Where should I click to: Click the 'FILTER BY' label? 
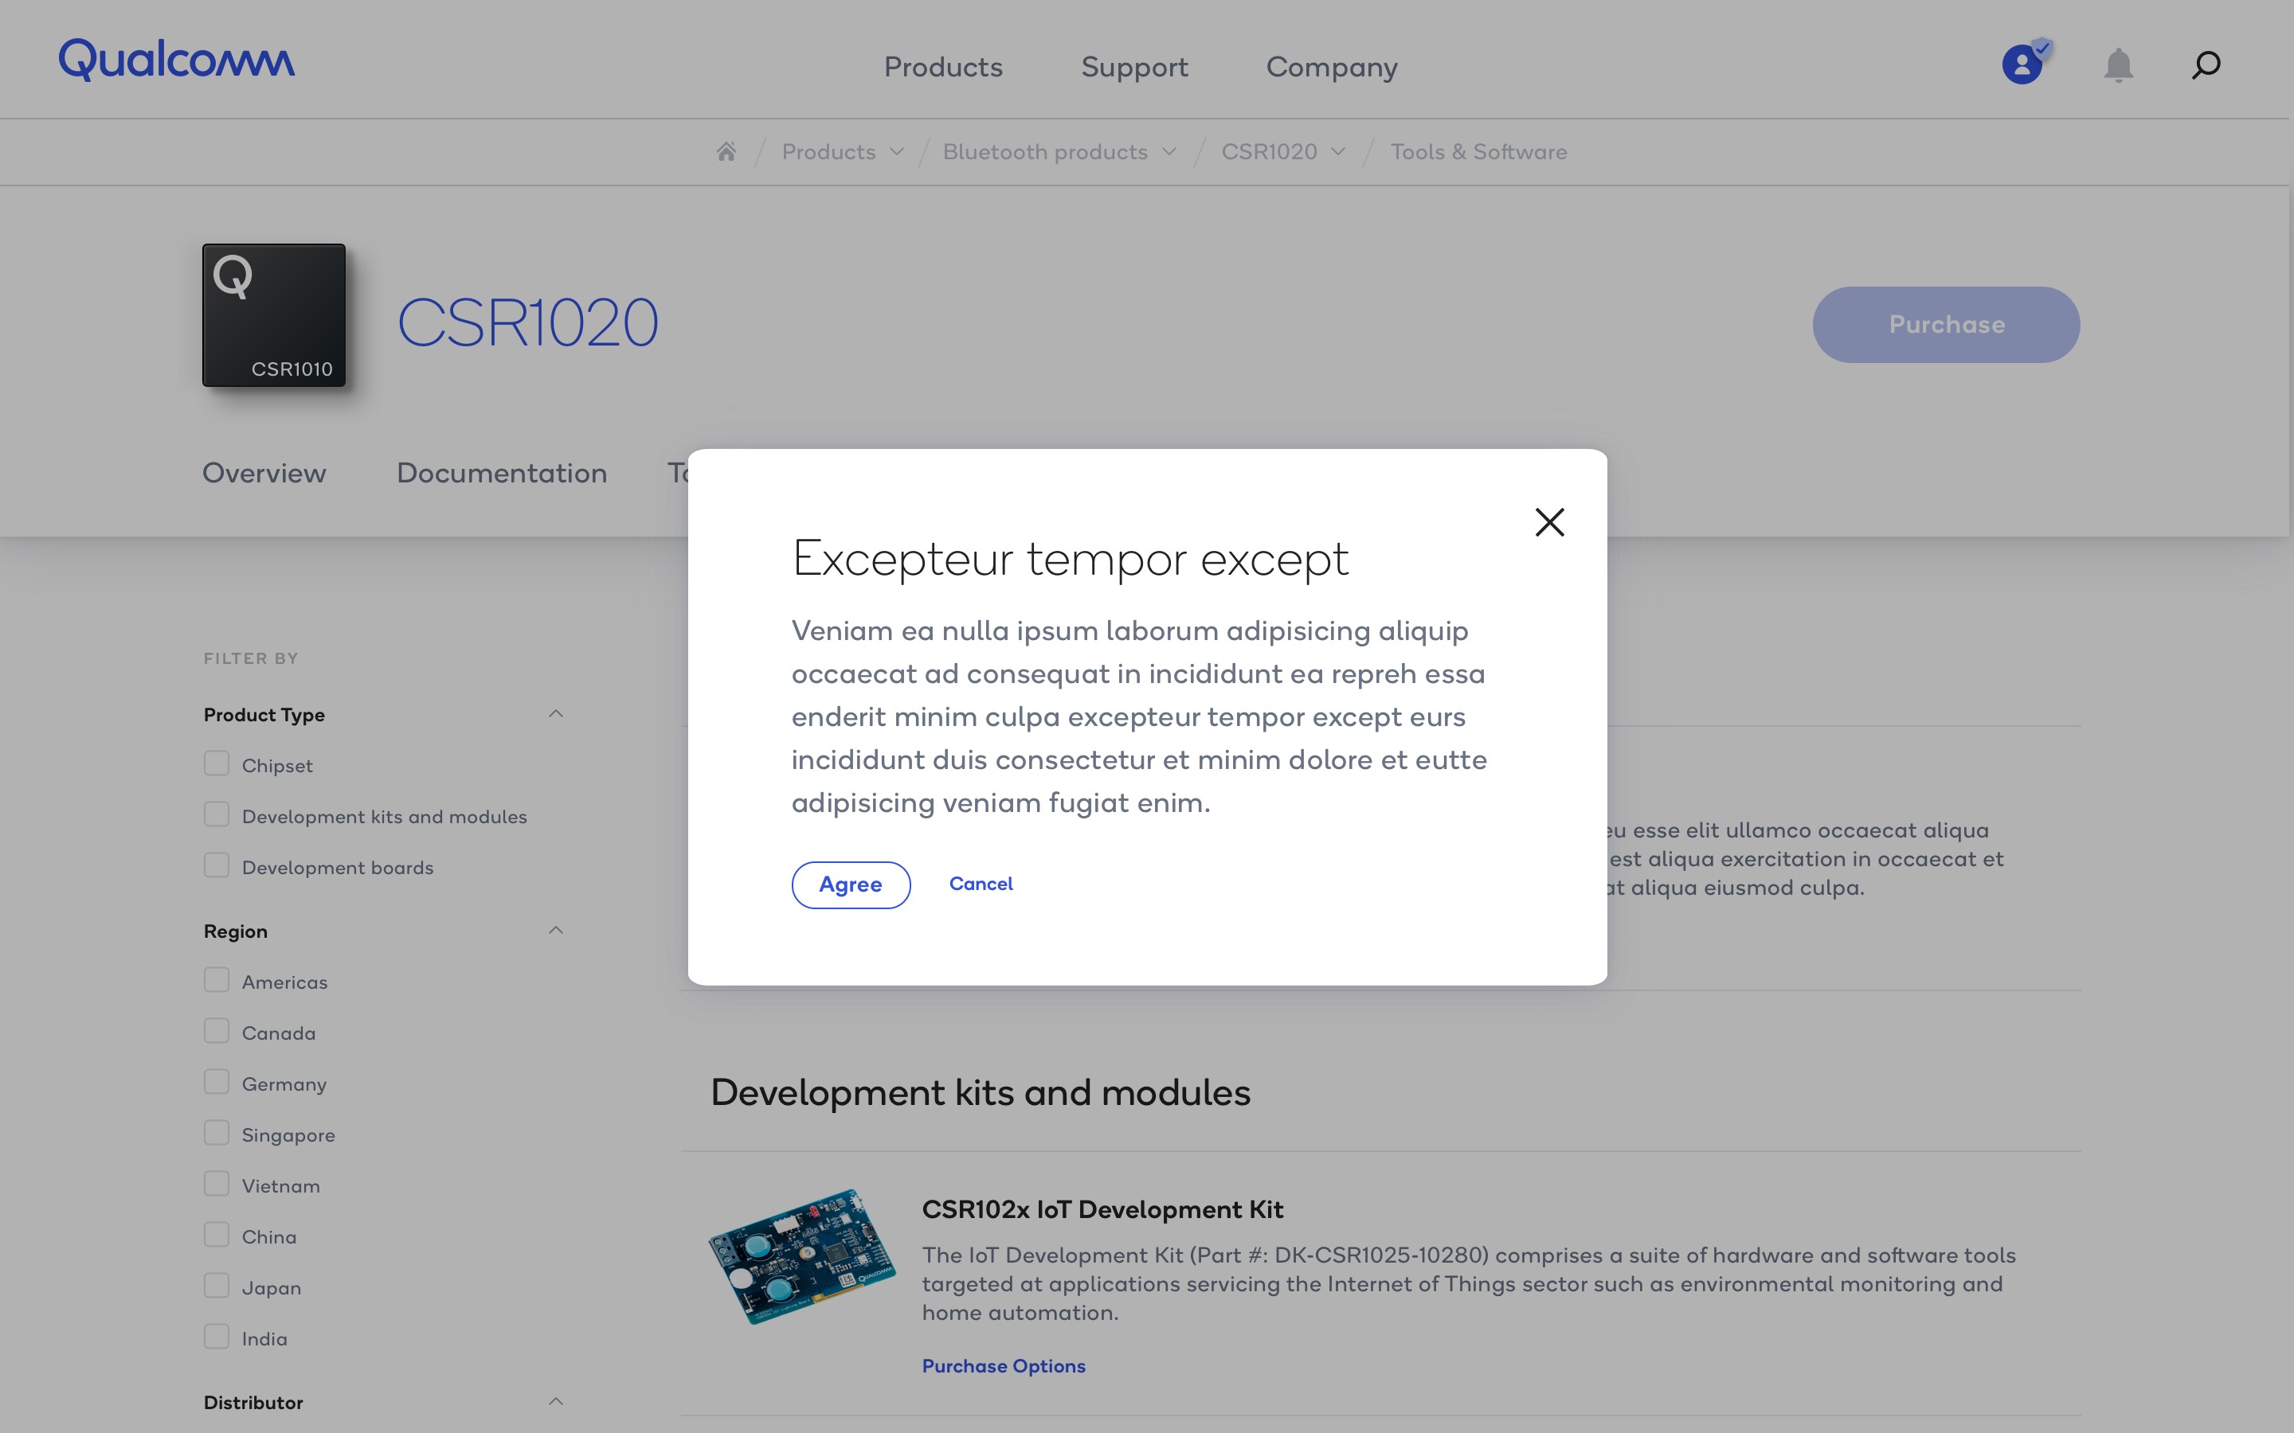pos(251,658)
